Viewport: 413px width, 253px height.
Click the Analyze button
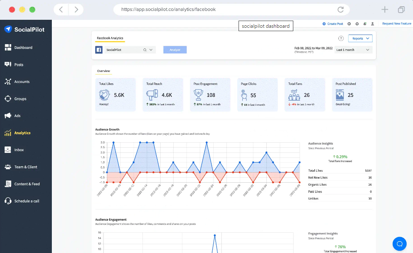point(175,50)
